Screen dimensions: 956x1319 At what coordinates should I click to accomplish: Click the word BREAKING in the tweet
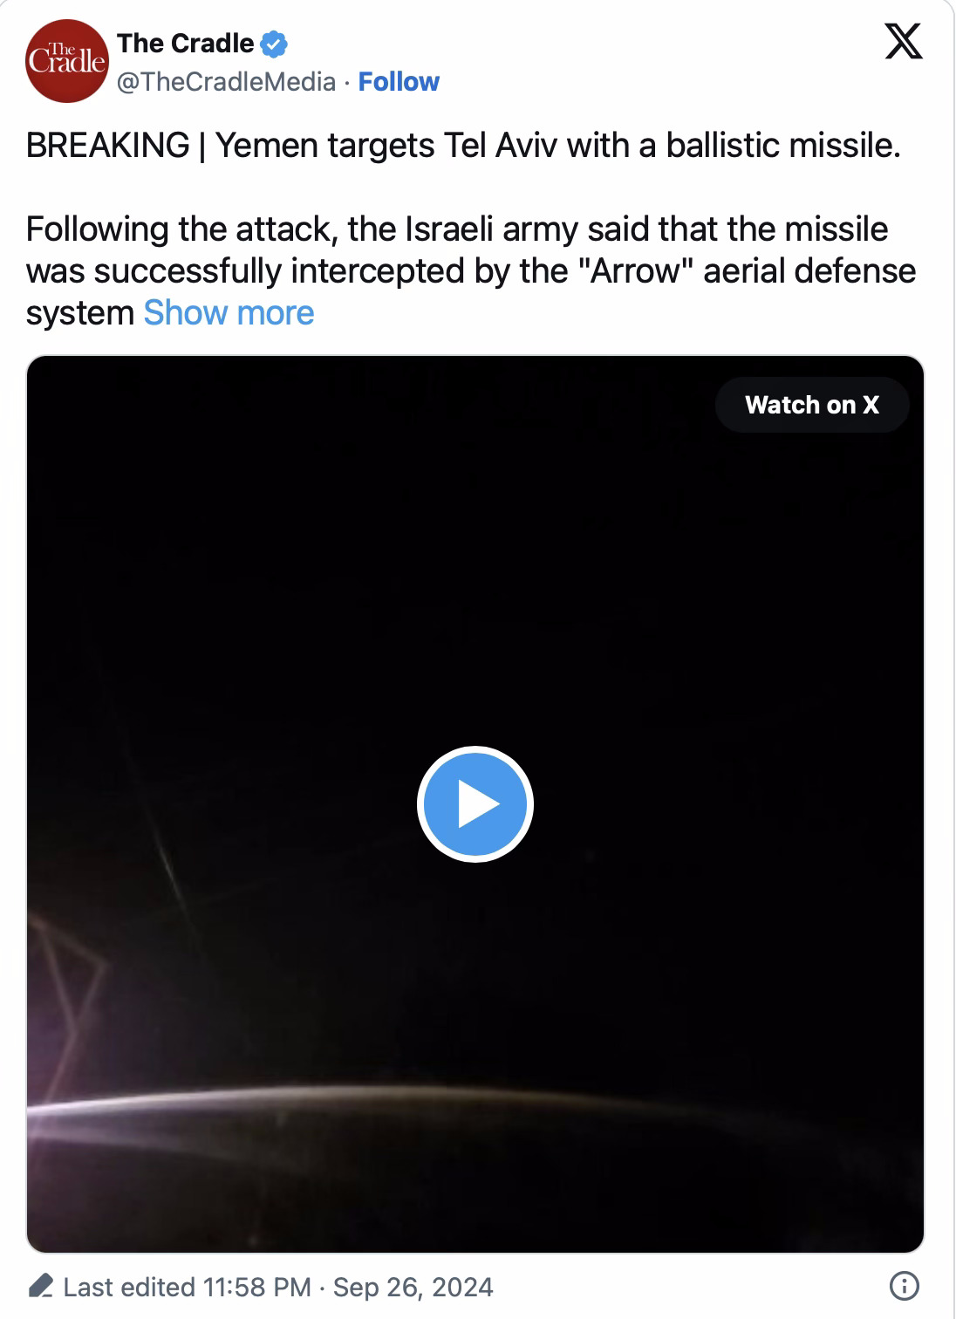point(108,146)
